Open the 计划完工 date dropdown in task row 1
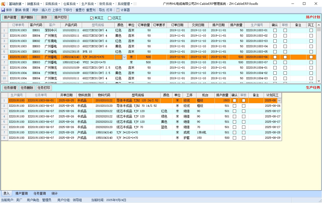Screen dimensions: 322x203 pyautogui.click(x=279, y=101)
